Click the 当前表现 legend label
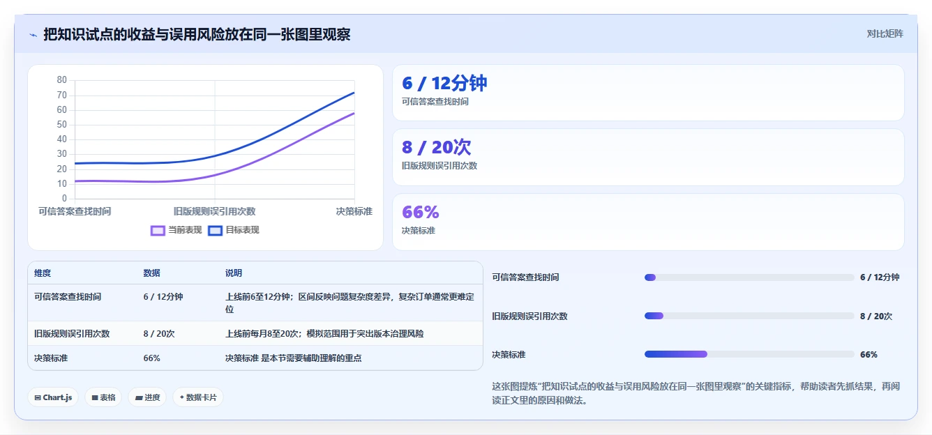932x435 pixels. point(185,230)
